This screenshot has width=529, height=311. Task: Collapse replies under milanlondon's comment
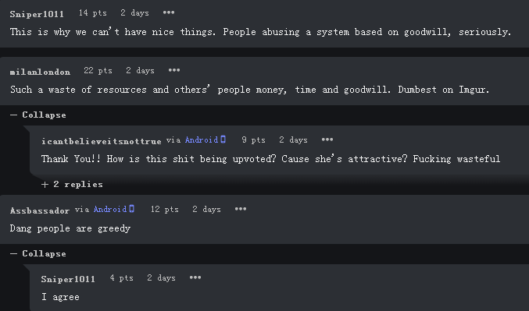pyautogui.click(x=38, y=115)
